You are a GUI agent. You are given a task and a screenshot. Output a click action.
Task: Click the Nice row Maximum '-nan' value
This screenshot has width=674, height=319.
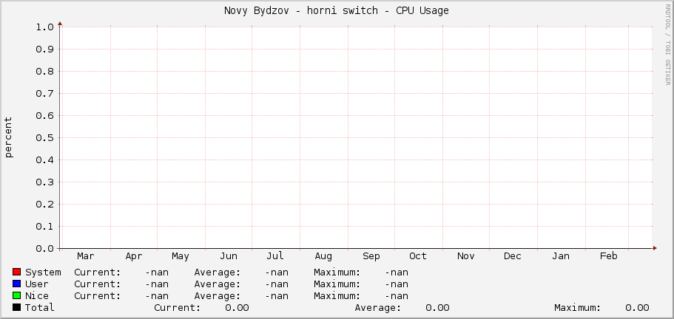pyautogui.click(x=397, y=296)
